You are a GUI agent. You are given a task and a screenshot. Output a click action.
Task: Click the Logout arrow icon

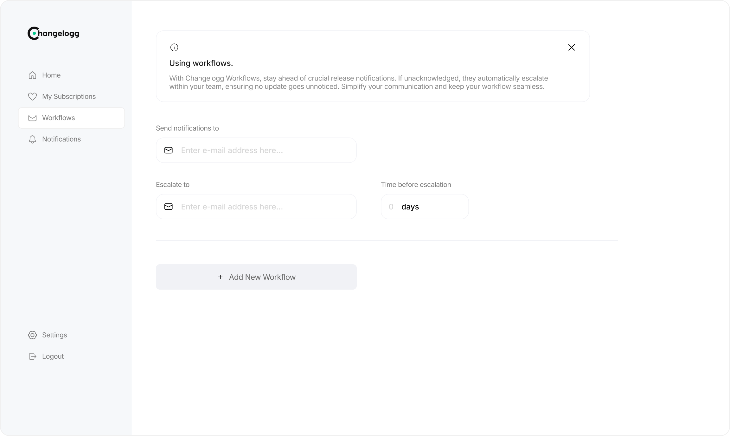click(x=32, y=356)
